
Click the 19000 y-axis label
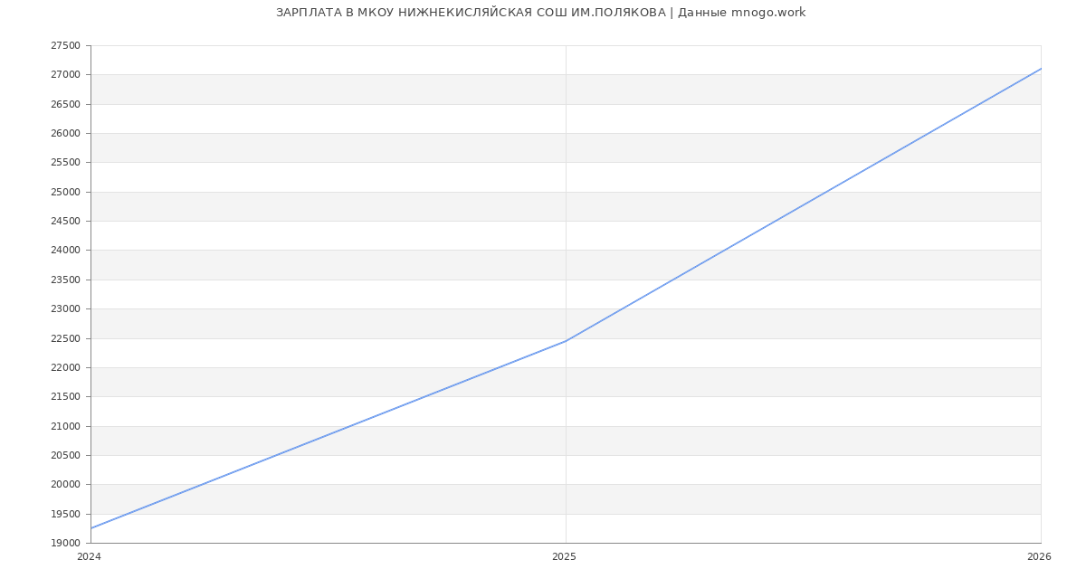click(x=65, y=544)
